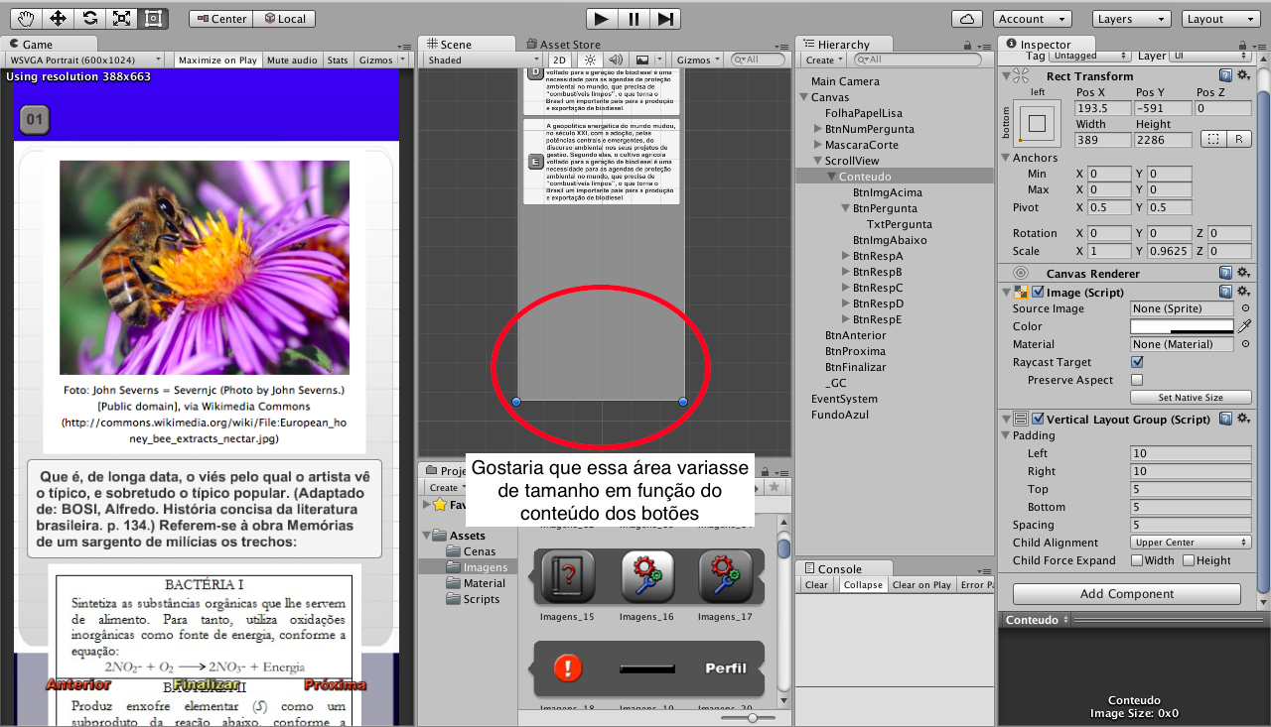Toggle 2D mode in Scene view
This screenshot has height=727, width=1271.
click(x=560, y=61)
